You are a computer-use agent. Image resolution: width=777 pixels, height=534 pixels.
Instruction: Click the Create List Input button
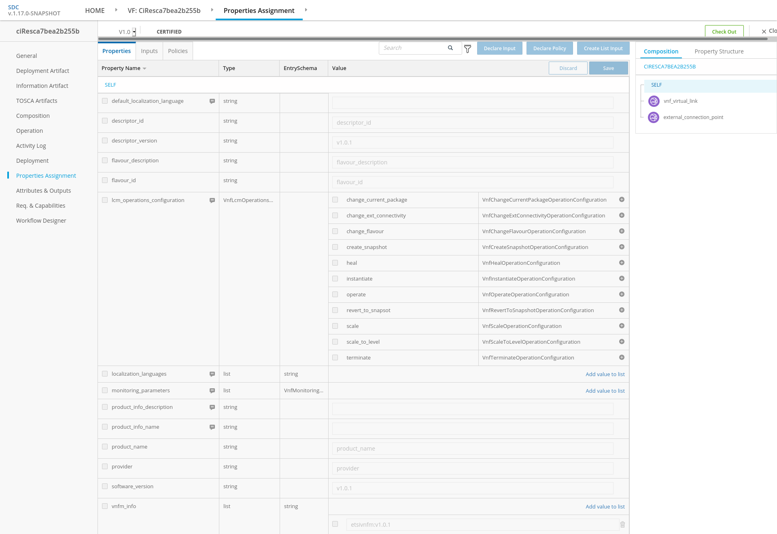[x=603, y=48]
